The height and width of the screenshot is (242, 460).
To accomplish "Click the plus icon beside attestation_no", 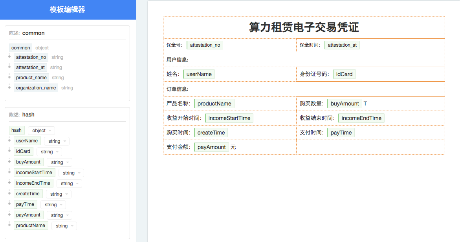I will [9, 57].
